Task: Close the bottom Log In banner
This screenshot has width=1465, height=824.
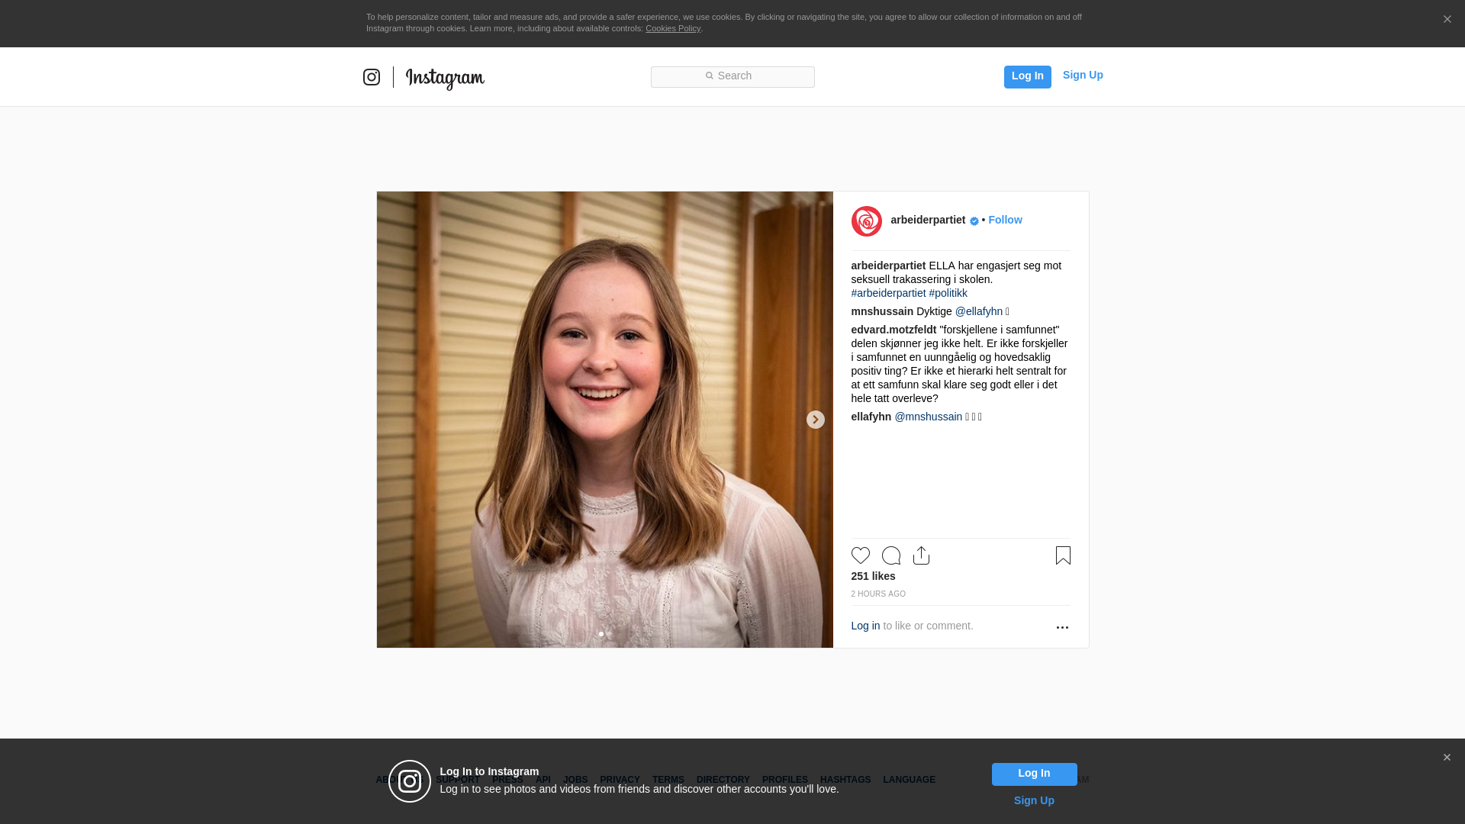Action: (1447, 758)
